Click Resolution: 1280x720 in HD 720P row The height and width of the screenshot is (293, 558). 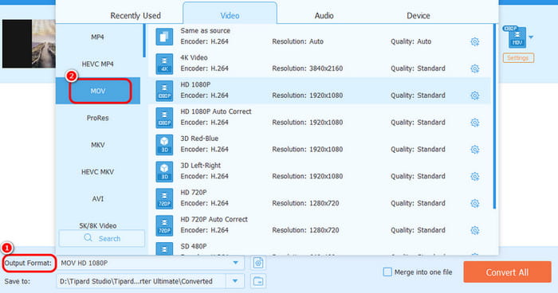pos(305,203)
